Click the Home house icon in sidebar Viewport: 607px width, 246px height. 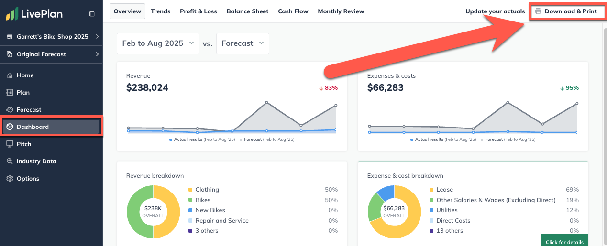pyautogui.click(x=10, y=75)
